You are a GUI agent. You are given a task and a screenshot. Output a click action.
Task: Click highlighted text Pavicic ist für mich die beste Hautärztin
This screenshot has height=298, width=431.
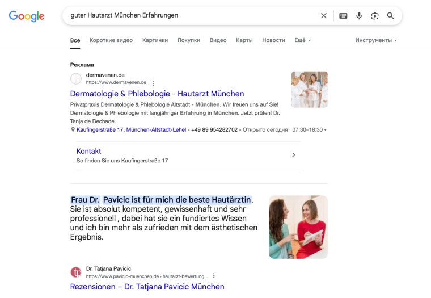177,199
